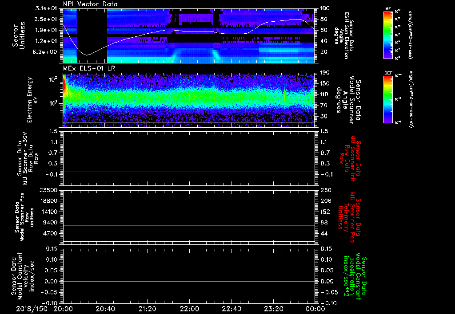Click the "44" telemetry tick value
This screenshot has height=314, width=455.
(323, 233)
